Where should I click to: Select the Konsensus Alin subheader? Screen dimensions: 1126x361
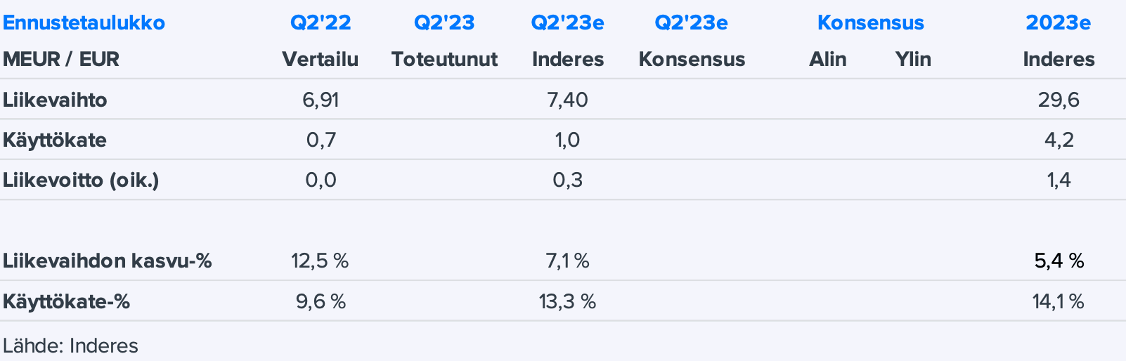(827, 59)
